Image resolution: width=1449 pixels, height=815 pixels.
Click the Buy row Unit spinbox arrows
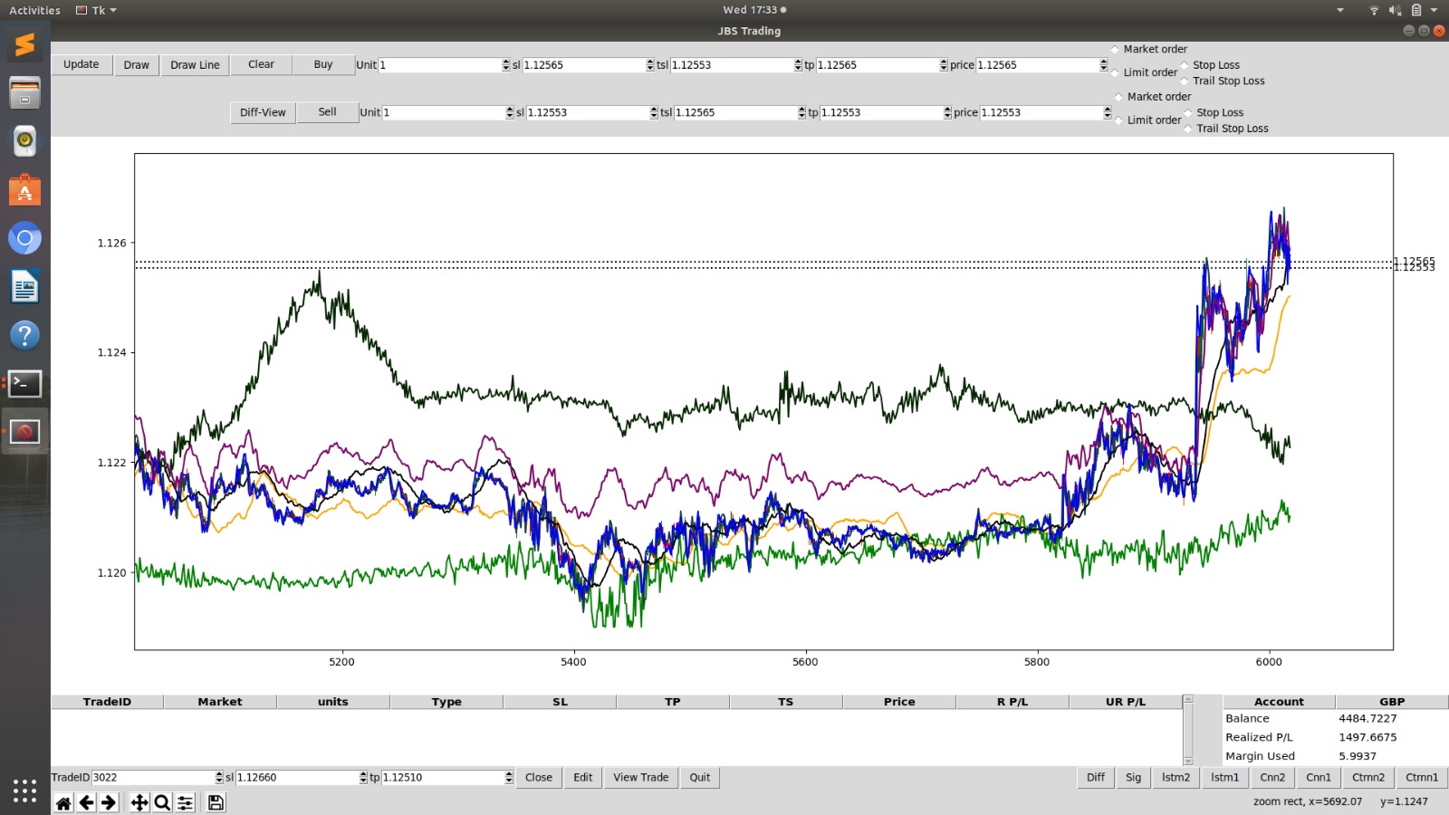pyautogui.click(x=505, y=65)
